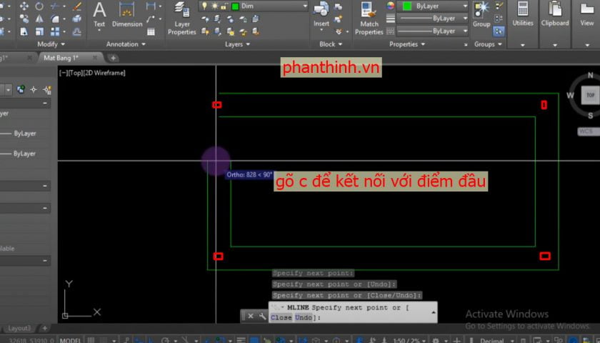Click the Text annotation tool
This screenshot has height=343, width=600.
pyautogui.click(x=99, y=14)
